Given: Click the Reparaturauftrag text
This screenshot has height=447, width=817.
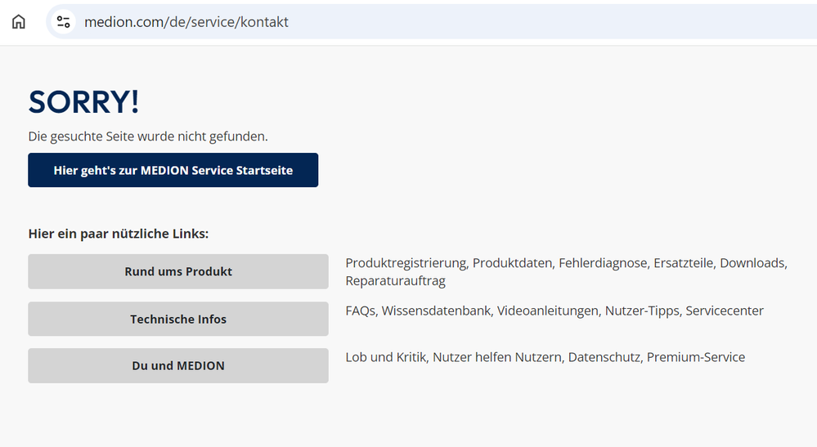Looking at the screenshot, I should pyautogui.click(x=395, y=281).
